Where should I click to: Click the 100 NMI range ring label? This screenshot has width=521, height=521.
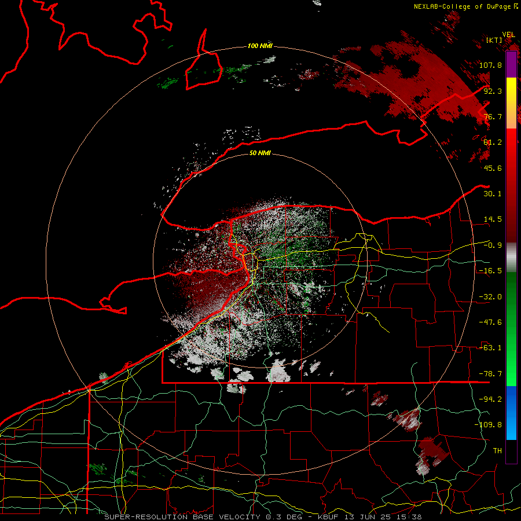(260, 46)
